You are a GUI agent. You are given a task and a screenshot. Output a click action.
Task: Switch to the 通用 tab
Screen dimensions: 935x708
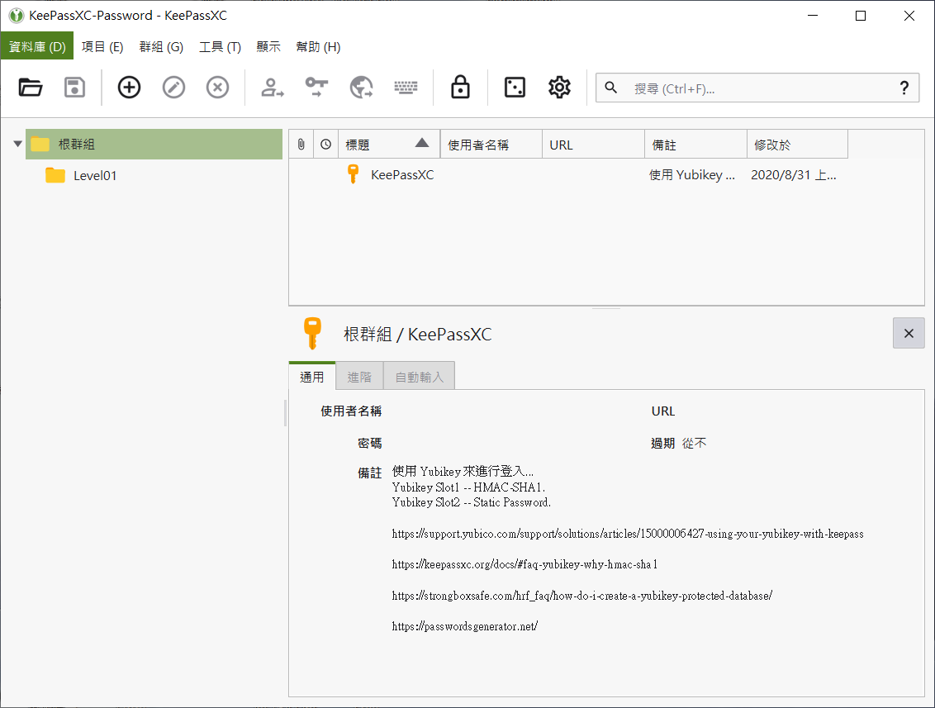(312, 377)
